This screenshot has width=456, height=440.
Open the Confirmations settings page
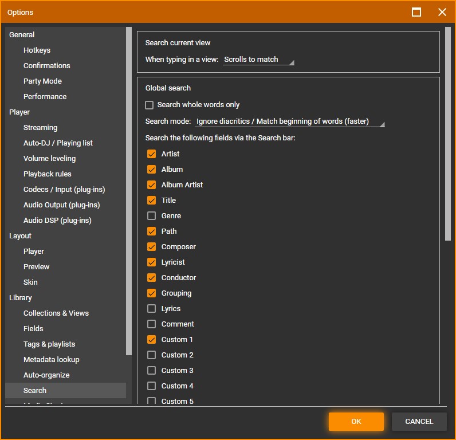tap(47, 65)
